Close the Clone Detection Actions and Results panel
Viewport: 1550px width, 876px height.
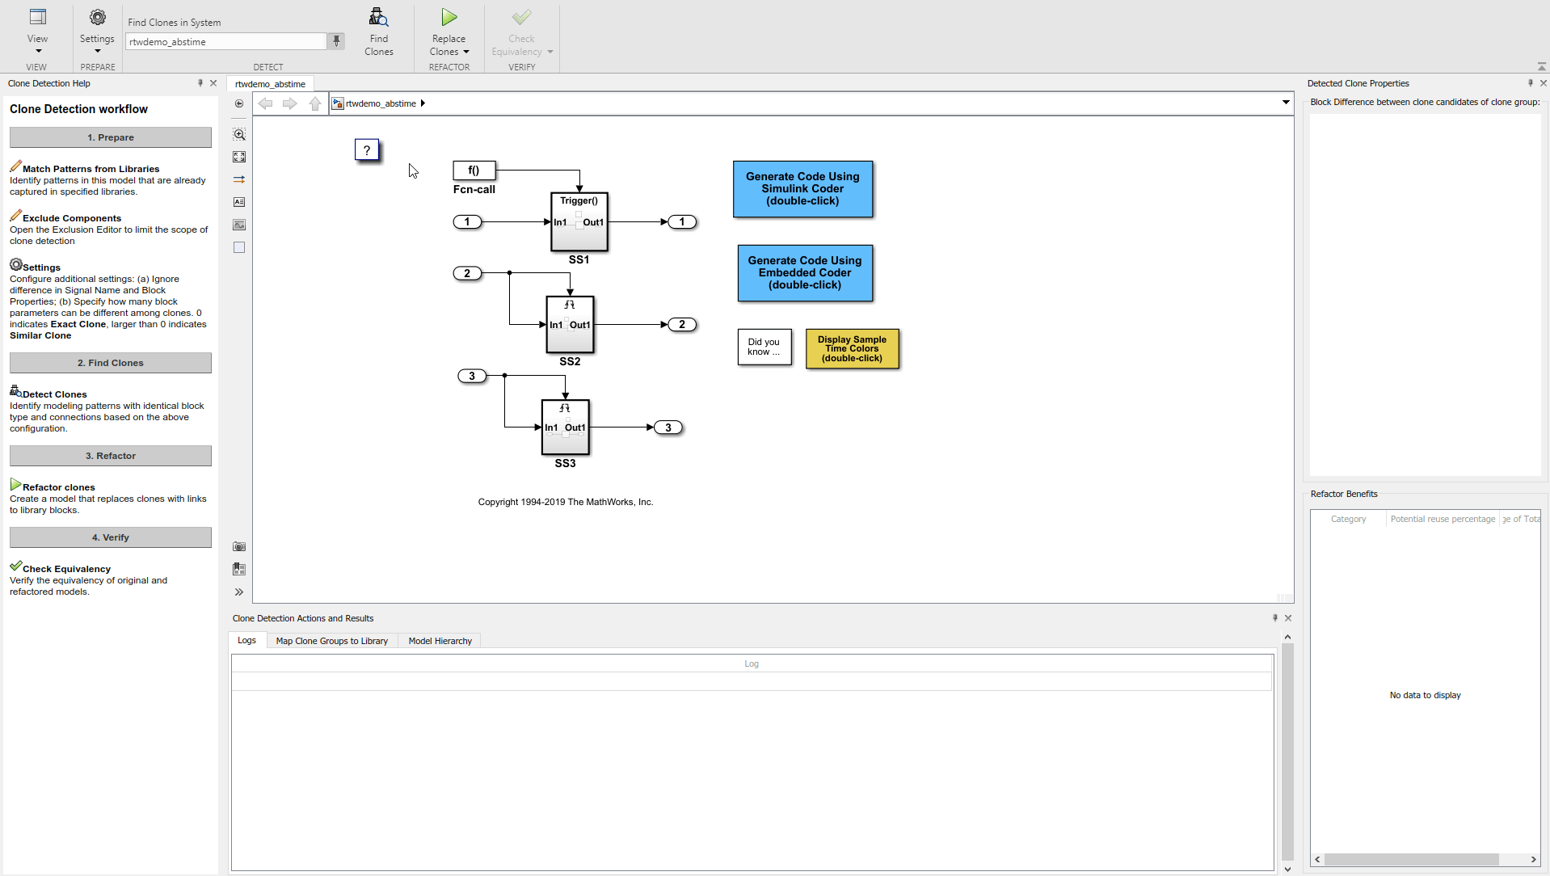click(x=1288, y=618)
